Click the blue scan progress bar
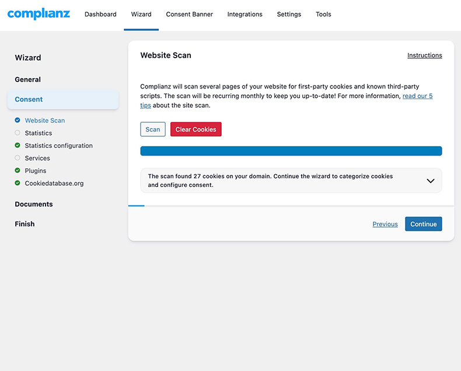 point(291,151)
